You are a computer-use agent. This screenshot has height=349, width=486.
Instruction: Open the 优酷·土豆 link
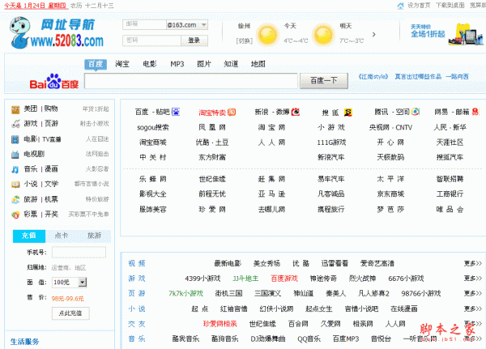(x=212, y=143)
